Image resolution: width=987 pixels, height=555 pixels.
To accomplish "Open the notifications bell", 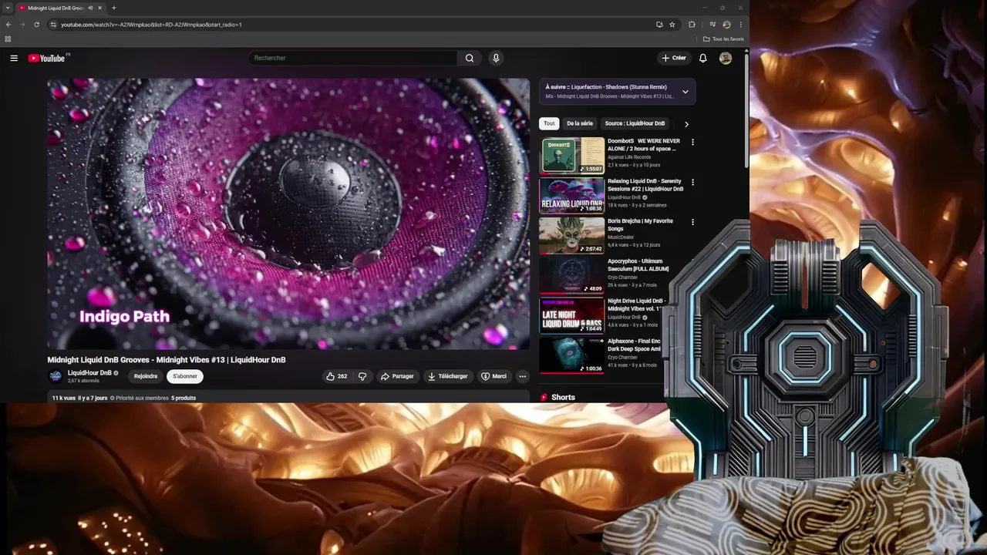I will coord(702,58).
